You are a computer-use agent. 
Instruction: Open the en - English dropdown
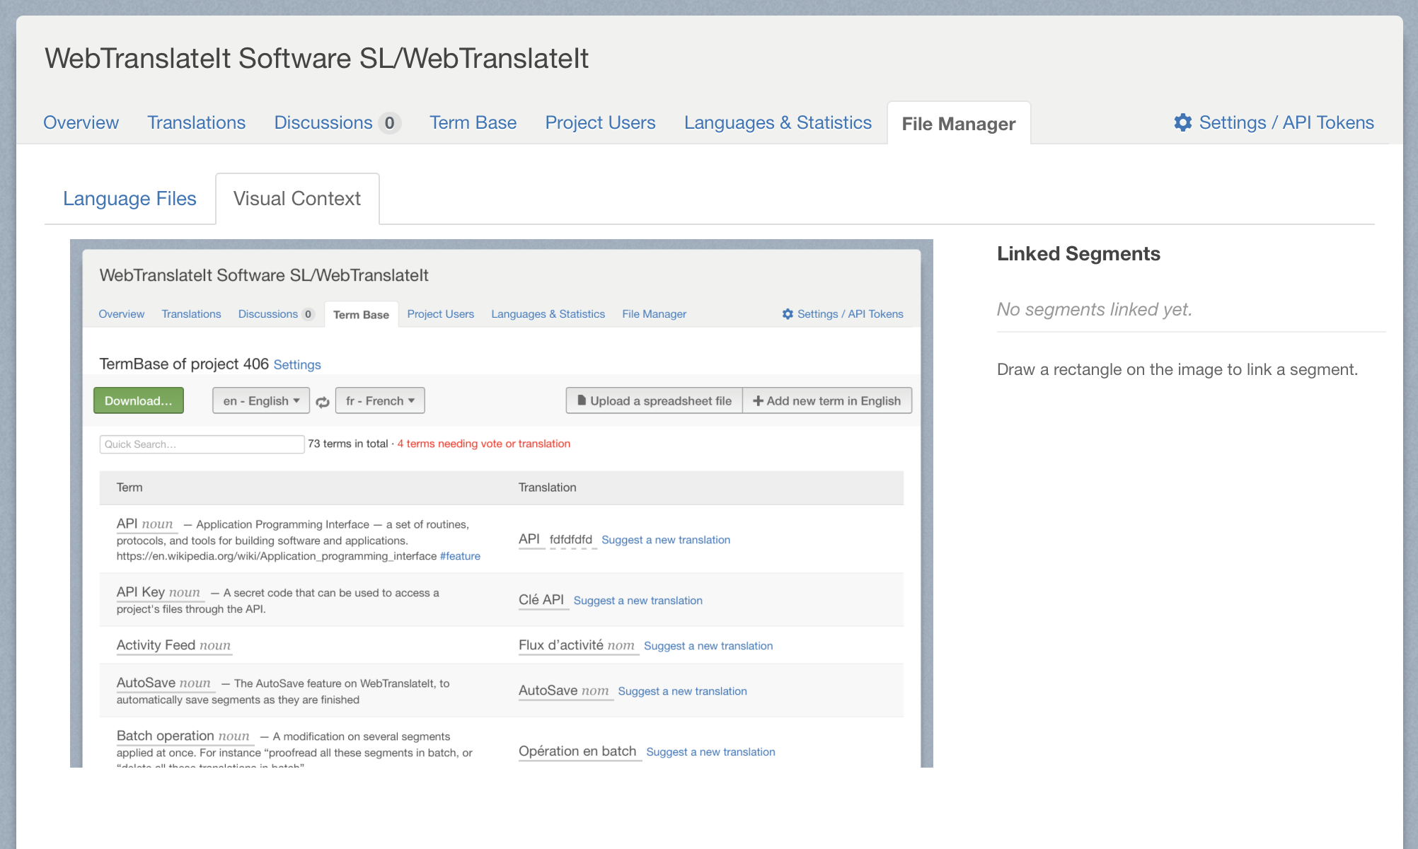point(261,401)
